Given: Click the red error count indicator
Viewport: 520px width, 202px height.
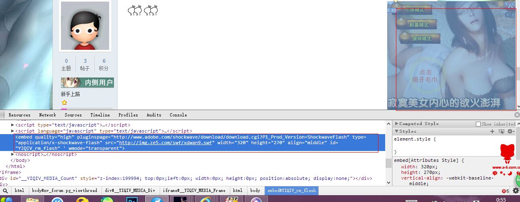Looking at the screenshot, I should 505,191.
